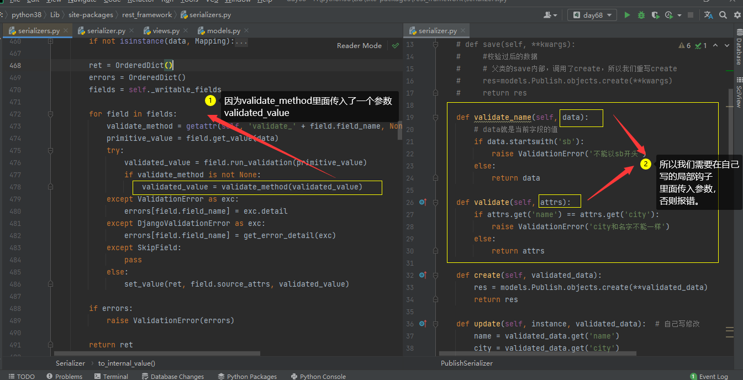
Task: Open the Event Log
Action: coord(709,376)
